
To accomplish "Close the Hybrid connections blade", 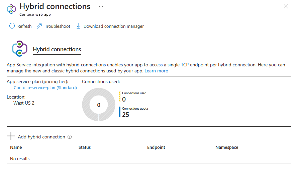I will (286, 6).
